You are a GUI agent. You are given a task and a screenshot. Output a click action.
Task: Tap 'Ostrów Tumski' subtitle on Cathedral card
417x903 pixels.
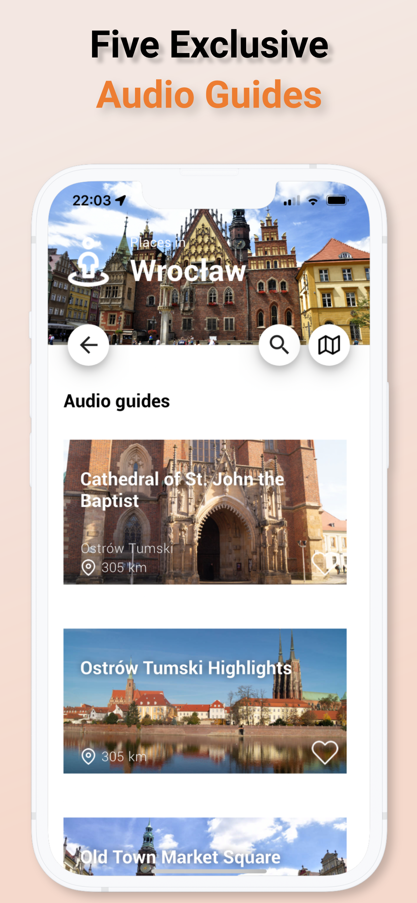coord(127,548)
